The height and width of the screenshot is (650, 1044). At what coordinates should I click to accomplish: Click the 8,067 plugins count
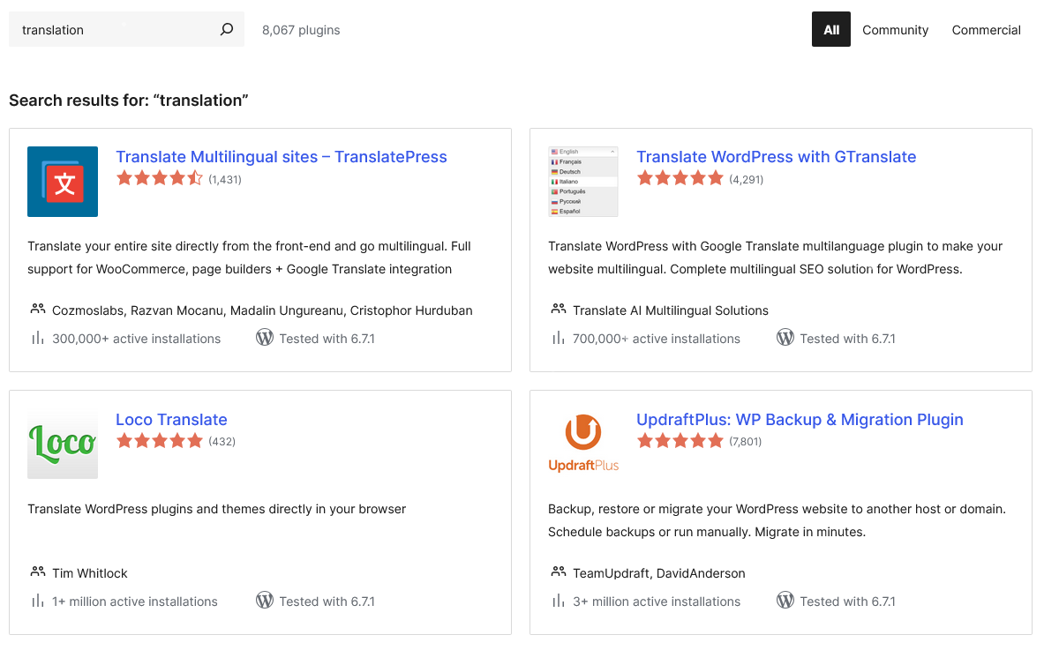(301, 30)
